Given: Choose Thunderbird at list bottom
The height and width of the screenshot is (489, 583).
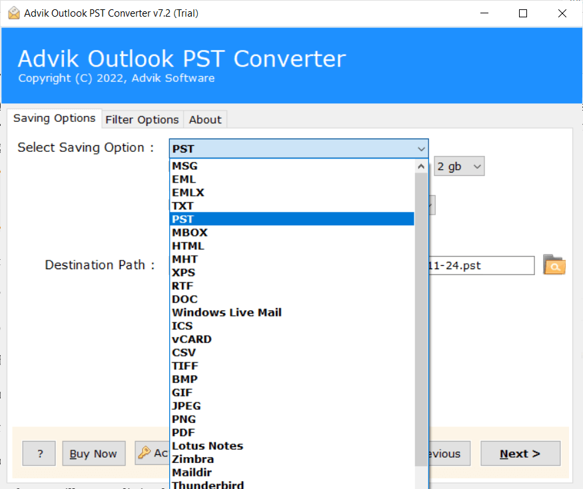Looking at the screenshot, I should click(292, 484).
